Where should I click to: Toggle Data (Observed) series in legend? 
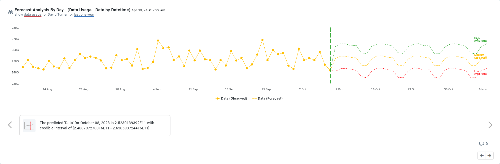(x=234, y=99)
